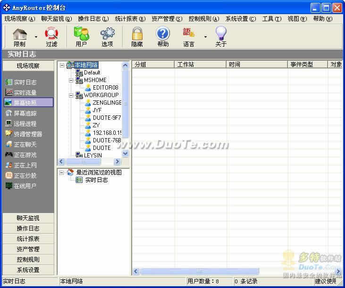Select 实时日志 in the sidebar
Screen dimensions: 345x288
[x=21, y=82]
